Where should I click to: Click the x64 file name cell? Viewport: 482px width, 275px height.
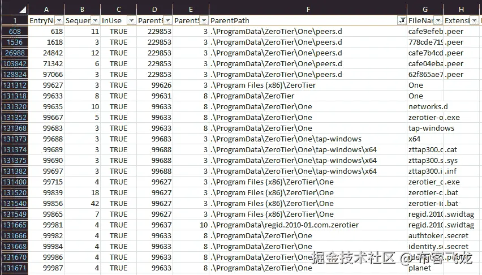(x=425, y=139)
